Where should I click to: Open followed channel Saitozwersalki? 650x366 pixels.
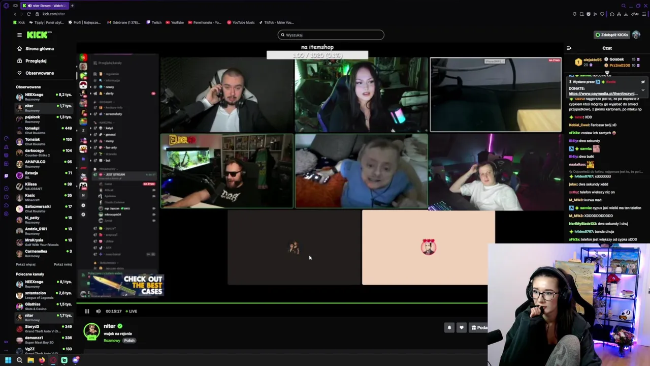[44, 208]
